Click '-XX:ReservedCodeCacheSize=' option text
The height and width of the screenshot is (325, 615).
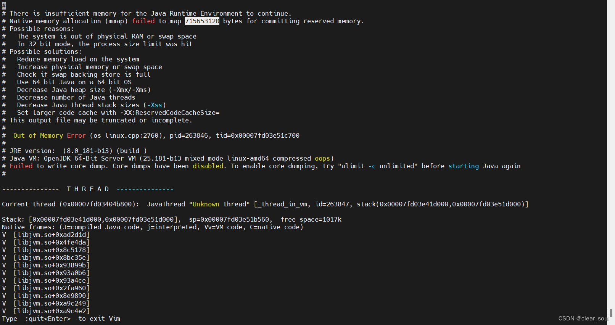click(170, 113)
